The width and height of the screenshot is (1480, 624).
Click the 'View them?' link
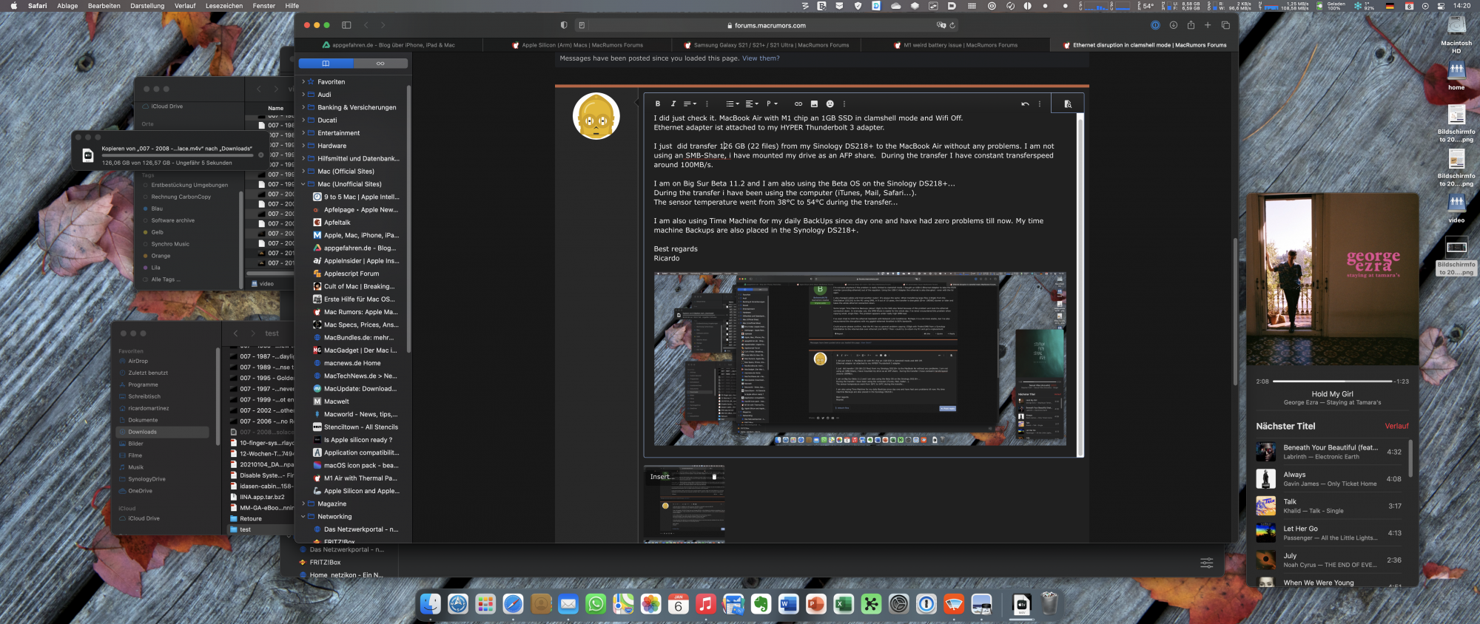click(x=761, y=58)
